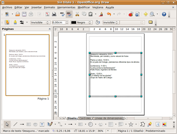The width and height of the screenshot is (177, 134).
Task: Open the Formato menu
Action: pos(49,7)
